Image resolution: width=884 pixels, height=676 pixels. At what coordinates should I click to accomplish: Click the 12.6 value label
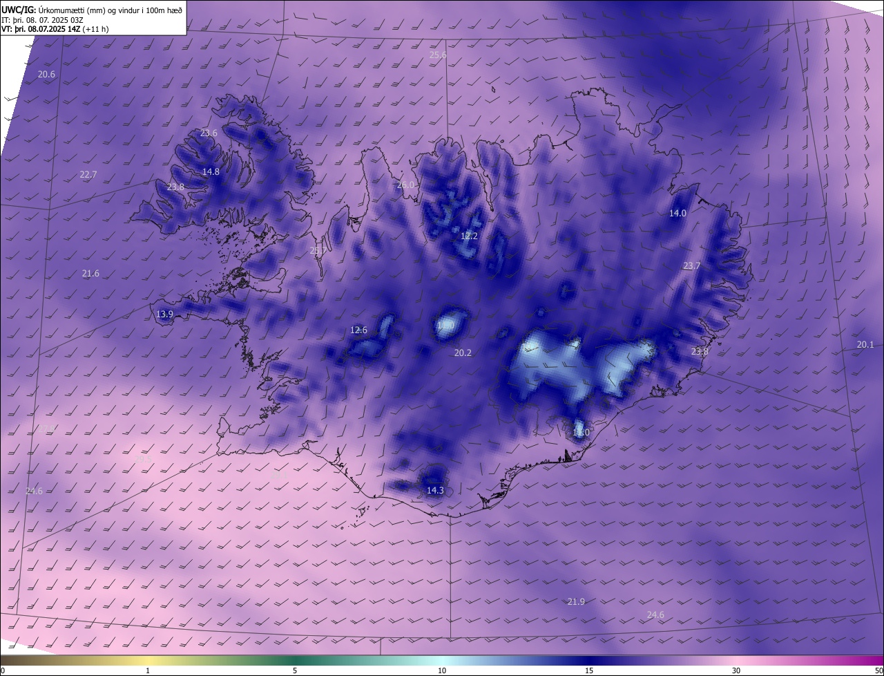pyautogui.click(x=358, y=330)
